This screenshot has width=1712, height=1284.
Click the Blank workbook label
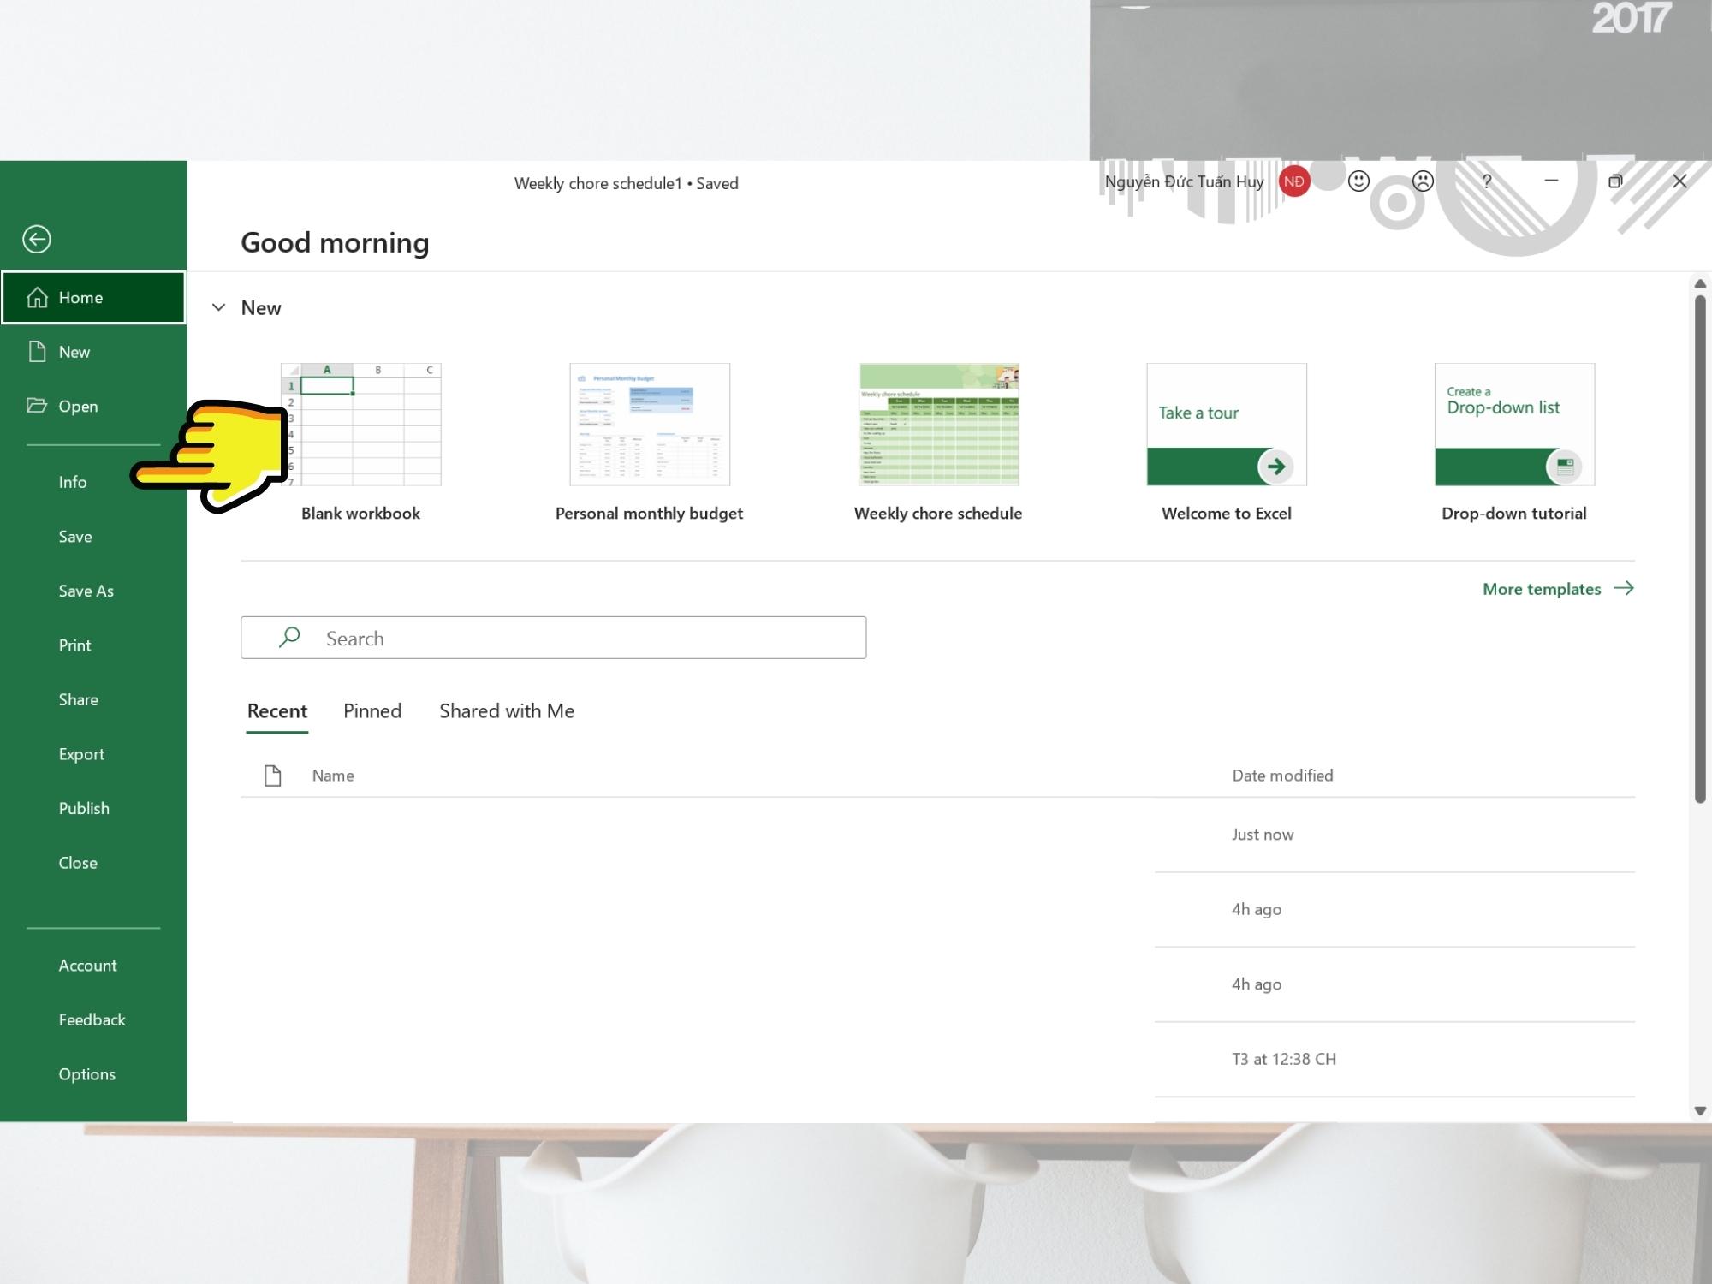(360, 514)
